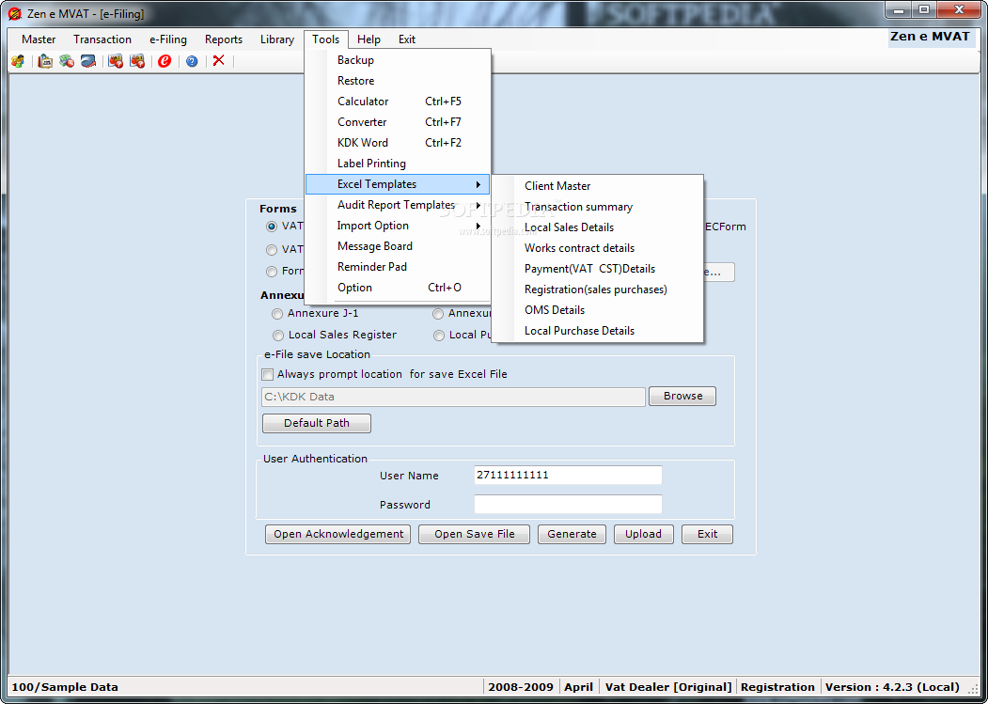988x704 pixels.
Task: Click the client master people icon in toolbar
Action: pyautogui.click(x=18, y=61)
